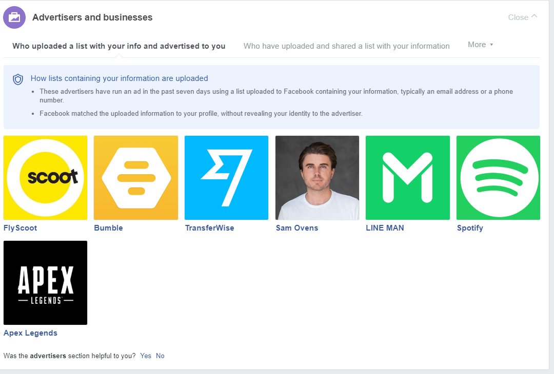
Task: Click the LINE MAN green logo
Action: pyautogui.click(x=407, y=178)
